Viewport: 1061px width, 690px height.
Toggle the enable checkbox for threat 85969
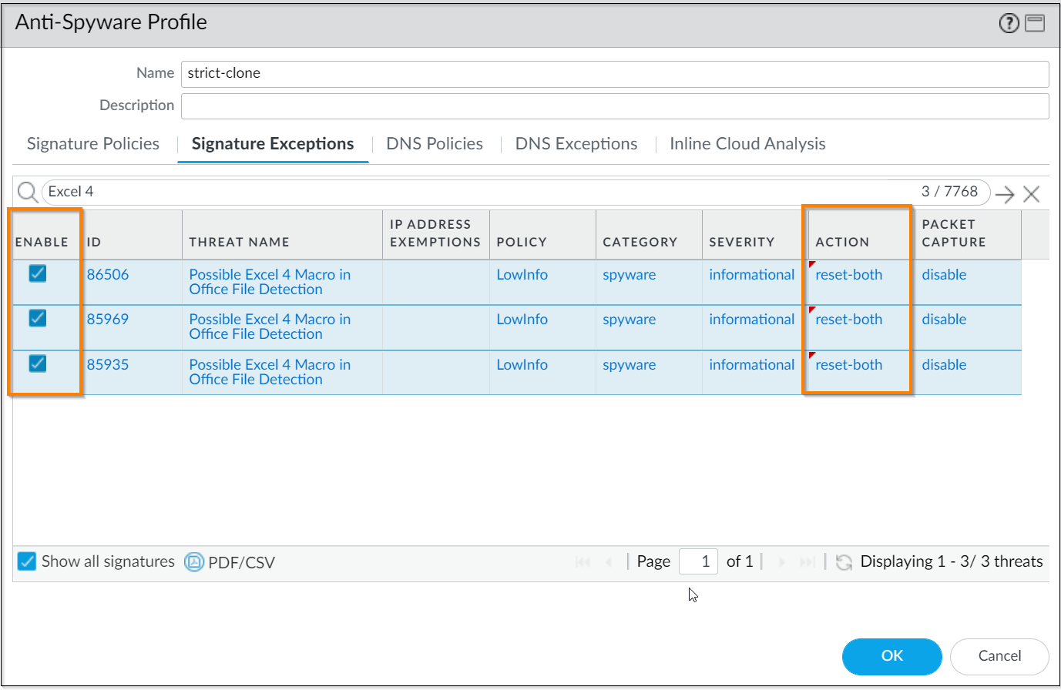tap(37, 318)
